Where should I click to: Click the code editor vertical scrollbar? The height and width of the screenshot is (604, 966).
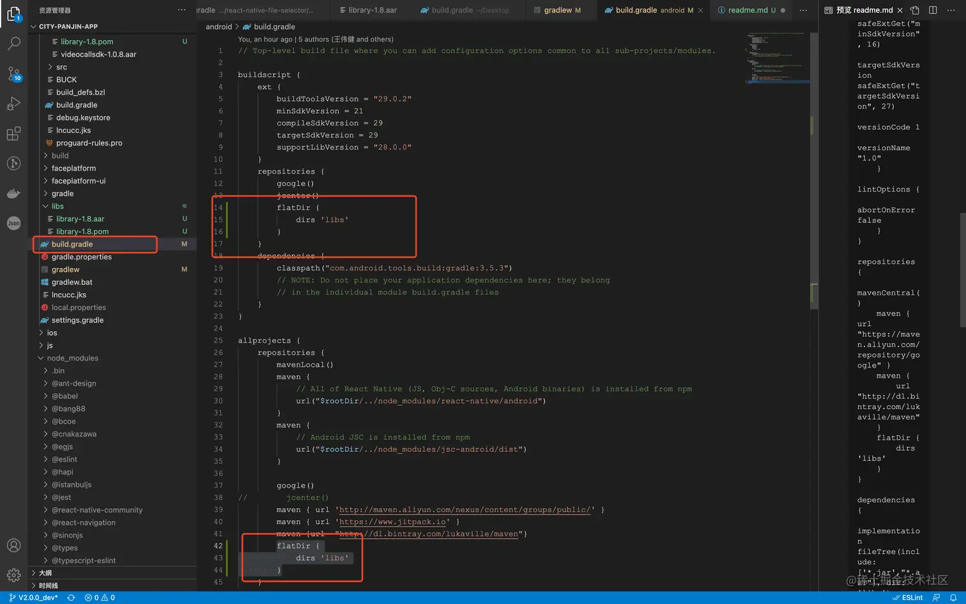[x=814, y=171]
